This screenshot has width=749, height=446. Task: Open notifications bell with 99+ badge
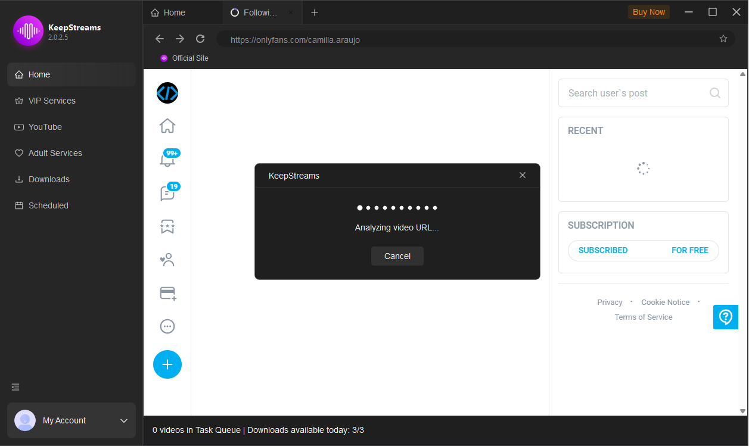coord(168,158)
